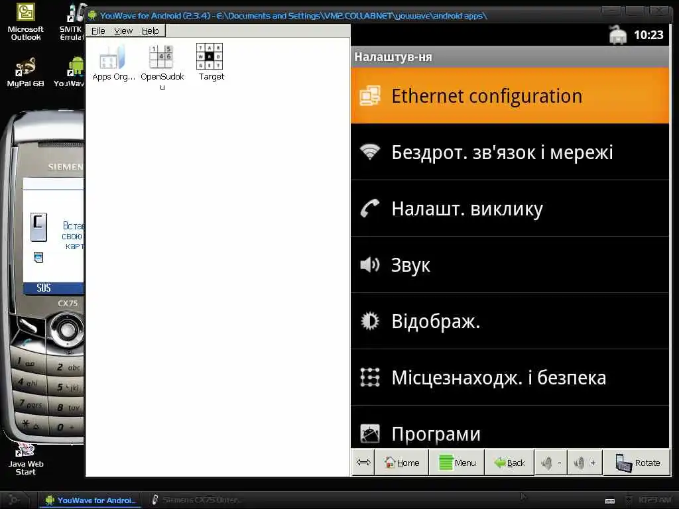This screenshot has width=679, height=509.
Task: Click the Rotate screen button
Action: pos(637,463)
